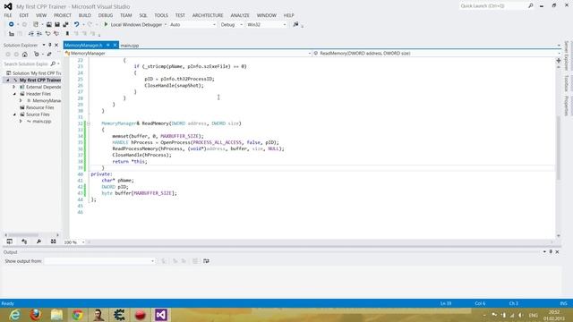
Task: Open the Property Manager wrench tab icon
Action: [x=38, y=241]
